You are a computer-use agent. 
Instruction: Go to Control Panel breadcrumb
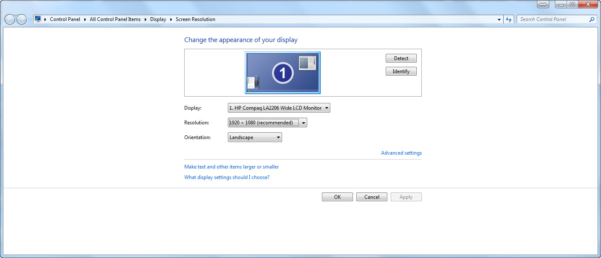65,19
